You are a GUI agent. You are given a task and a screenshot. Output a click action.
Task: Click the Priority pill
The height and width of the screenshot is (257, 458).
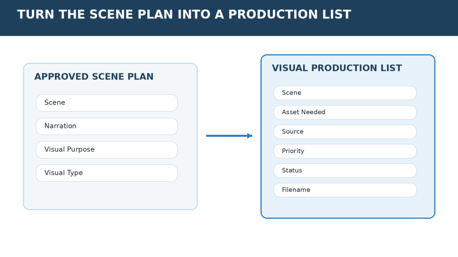point(345,151)
